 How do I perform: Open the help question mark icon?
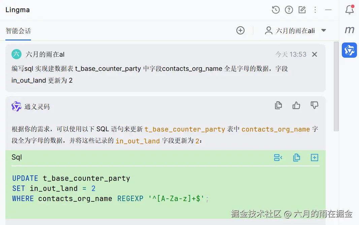click(289, 10)
